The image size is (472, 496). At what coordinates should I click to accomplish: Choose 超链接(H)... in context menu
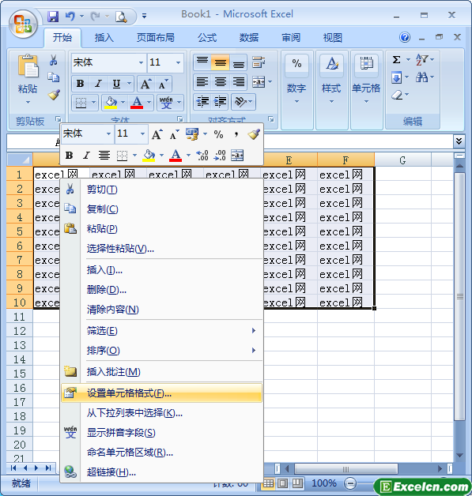tap(162, 472)
